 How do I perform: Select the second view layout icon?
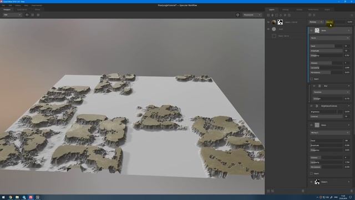point(33,15)
